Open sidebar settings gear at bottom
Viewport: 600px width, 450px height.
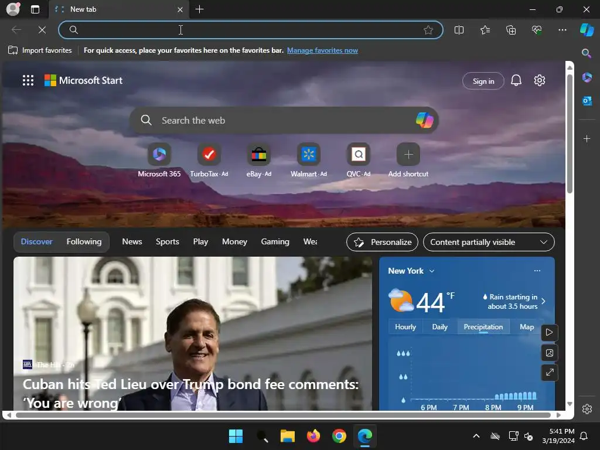coord(587,408)
